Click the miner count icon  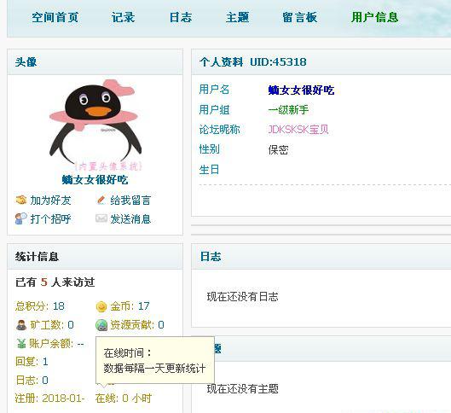(21, 325)
